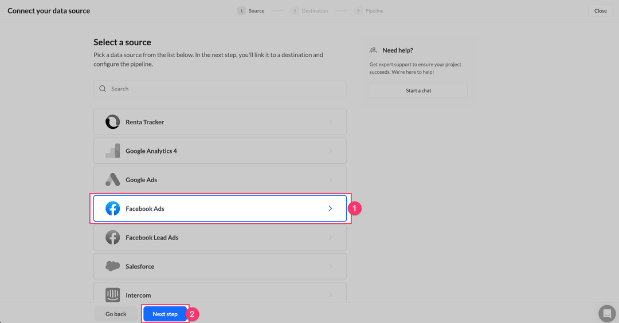Expand the Facebook Ads row chevron
Viewport: 619px width, 323px height.
330,208
